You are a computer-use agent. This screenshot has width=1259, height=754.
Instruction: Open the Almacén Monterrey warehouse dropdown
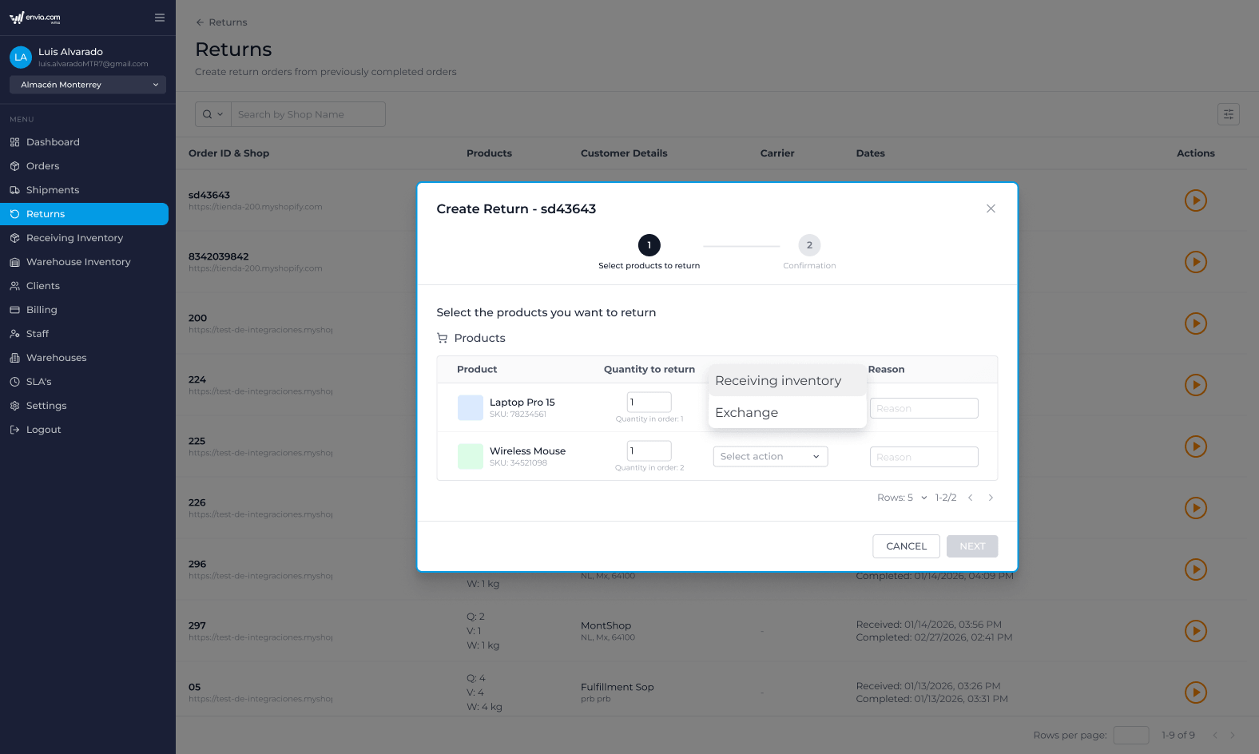point(88,85)
